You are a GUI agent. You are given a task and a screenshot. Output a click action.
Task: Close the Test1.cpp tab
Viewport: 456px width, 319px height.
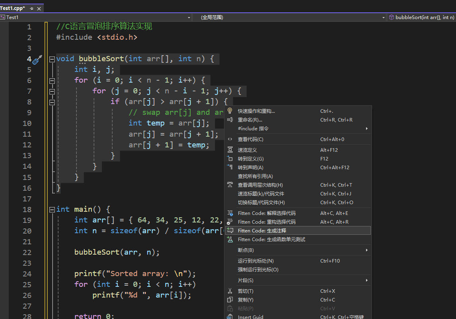point(39,8)
